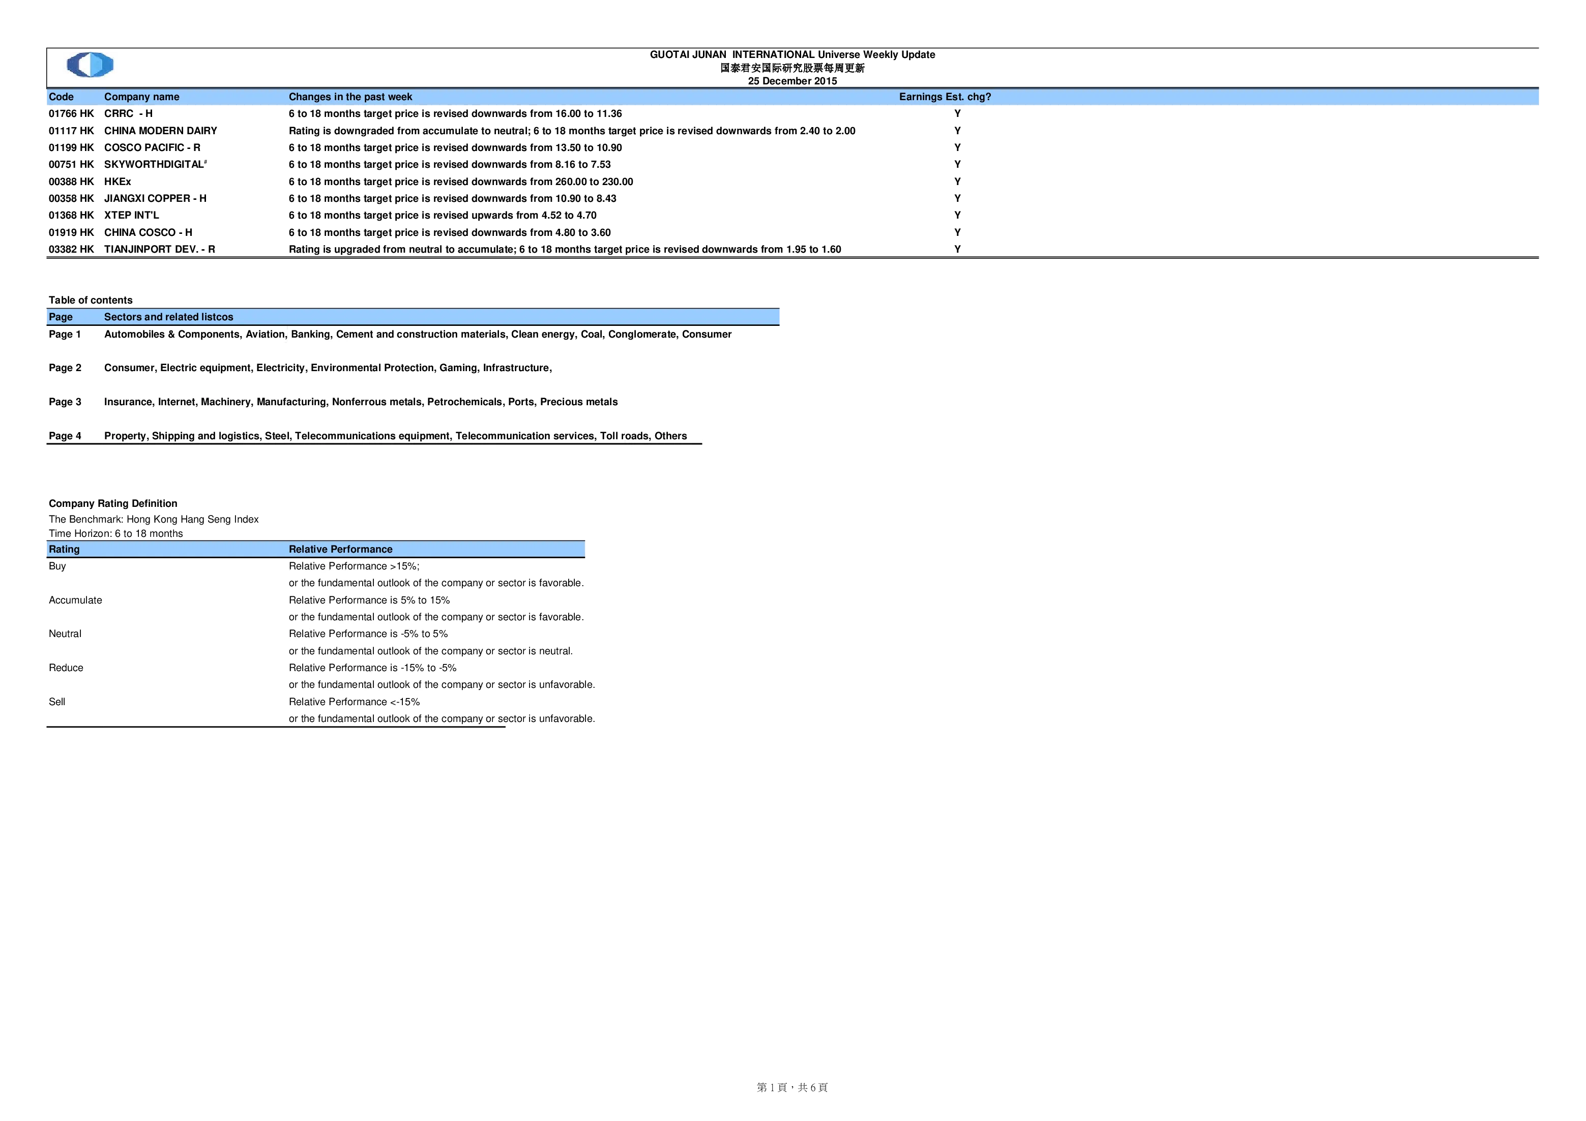Select the 'Page 4' contents entry
The width and height of the screenshot is (1586, 1121).
(x=65, y=436)
